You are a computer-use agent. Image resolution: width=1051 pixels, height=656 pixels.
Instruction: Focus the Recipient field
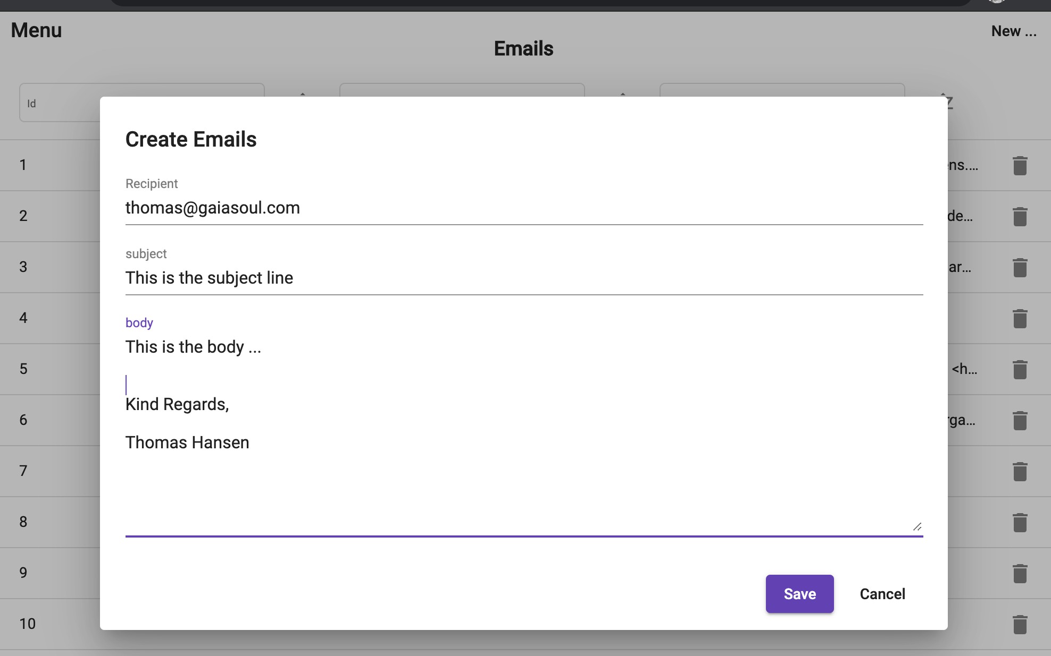pos(523,208)
